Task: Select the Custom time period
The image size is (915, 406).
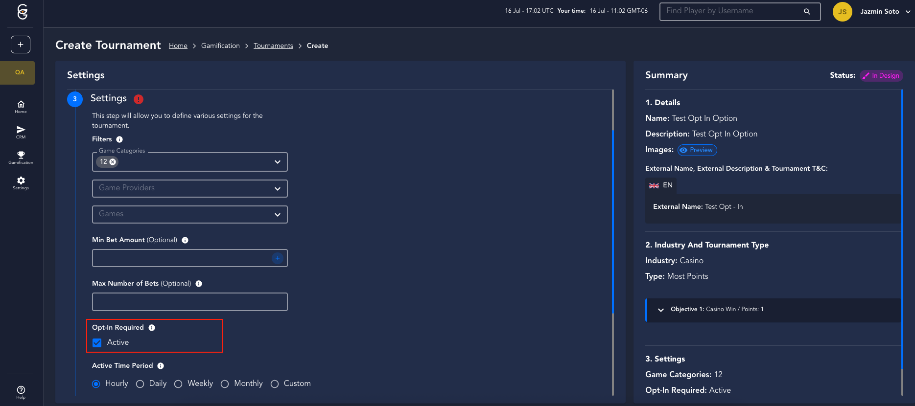Action: click(275, 384)
